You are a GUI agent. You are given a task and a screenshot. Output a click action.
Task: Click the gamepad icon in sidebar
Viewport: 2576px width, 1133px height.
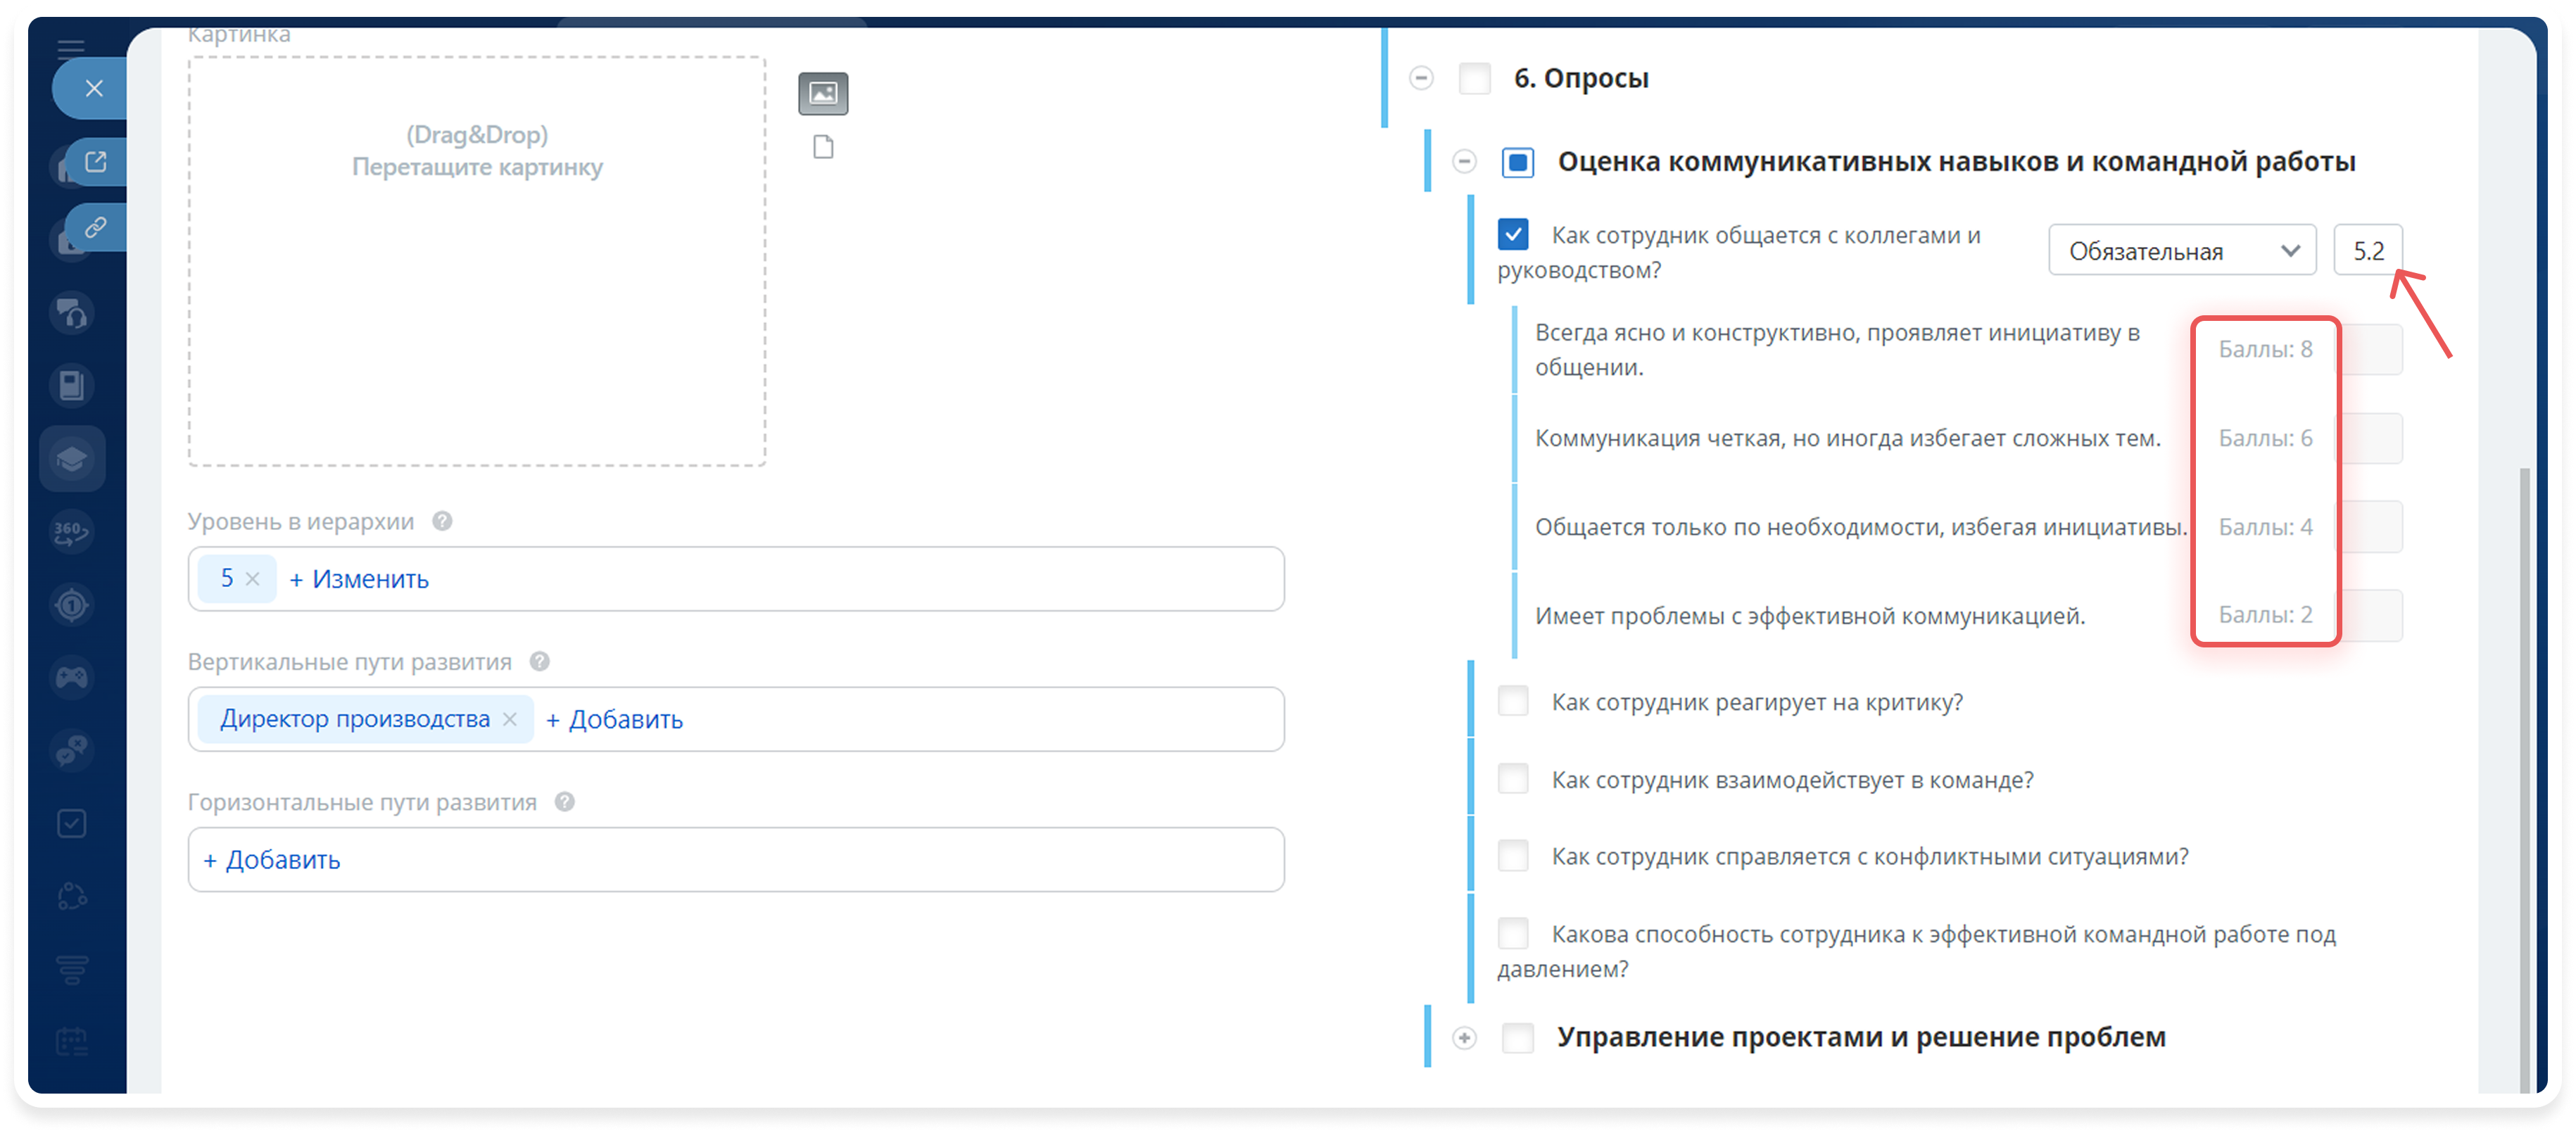click(x=72, y=678)
